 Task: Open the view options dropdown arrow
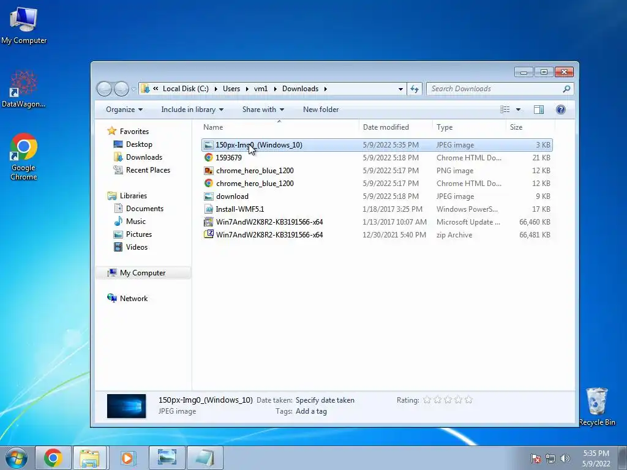(518, 110)
